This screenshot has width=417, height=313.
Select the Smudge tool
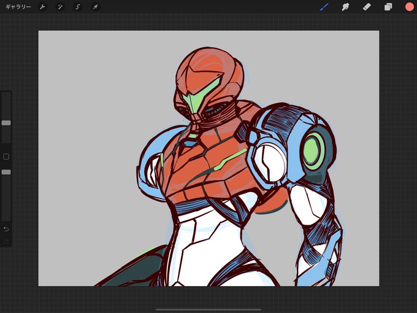345,7
